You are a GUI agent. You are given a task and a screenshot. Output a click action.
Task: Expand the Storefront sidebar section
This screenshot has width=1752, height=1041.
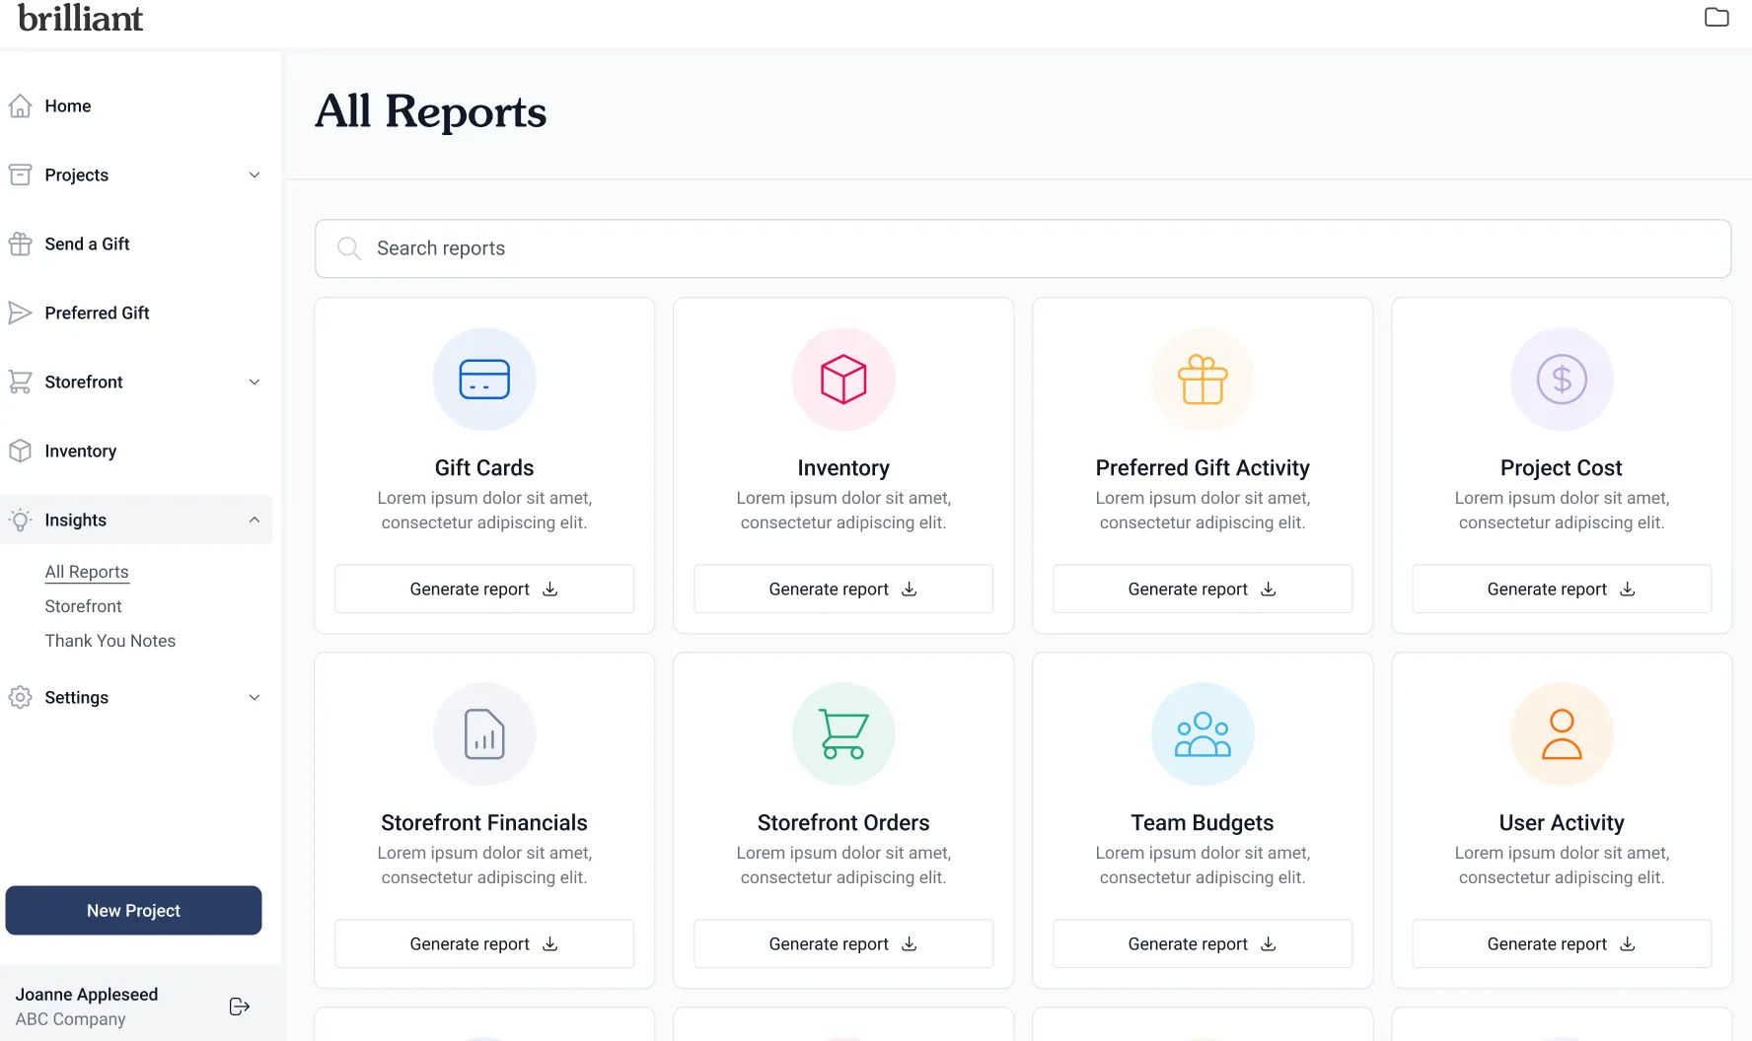[255, 382]
